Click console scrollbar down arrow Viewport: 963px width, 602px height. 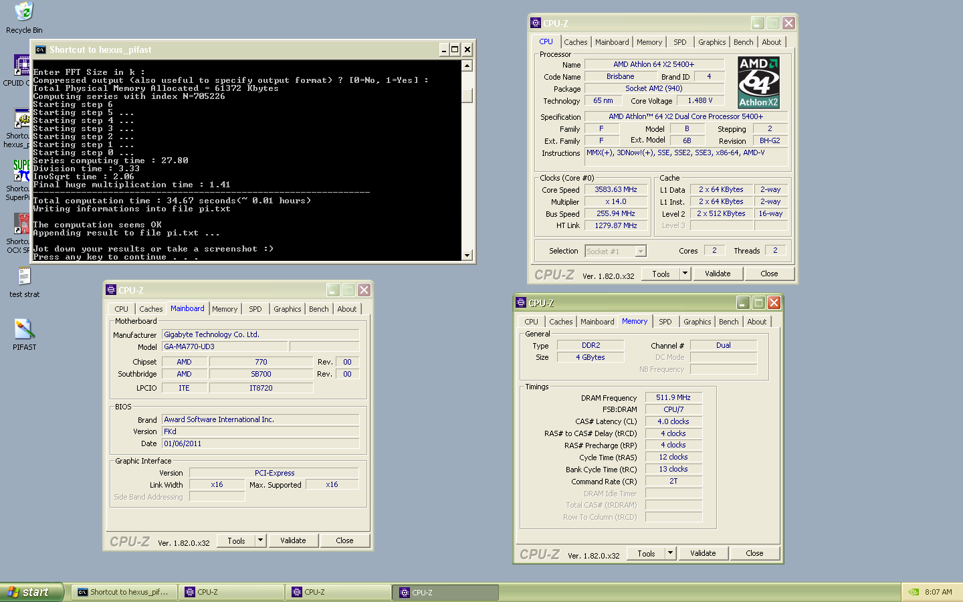(x=467, y=255)
